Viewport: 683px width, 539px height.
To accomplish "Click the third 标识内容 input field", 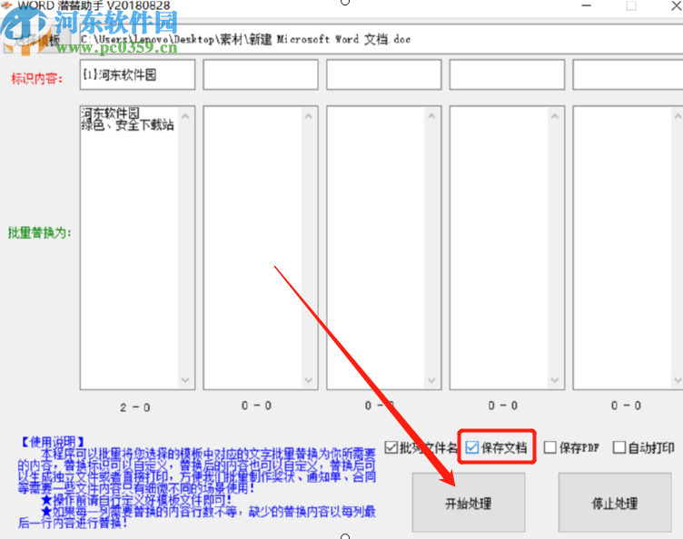I will click(x=384, y=74).
